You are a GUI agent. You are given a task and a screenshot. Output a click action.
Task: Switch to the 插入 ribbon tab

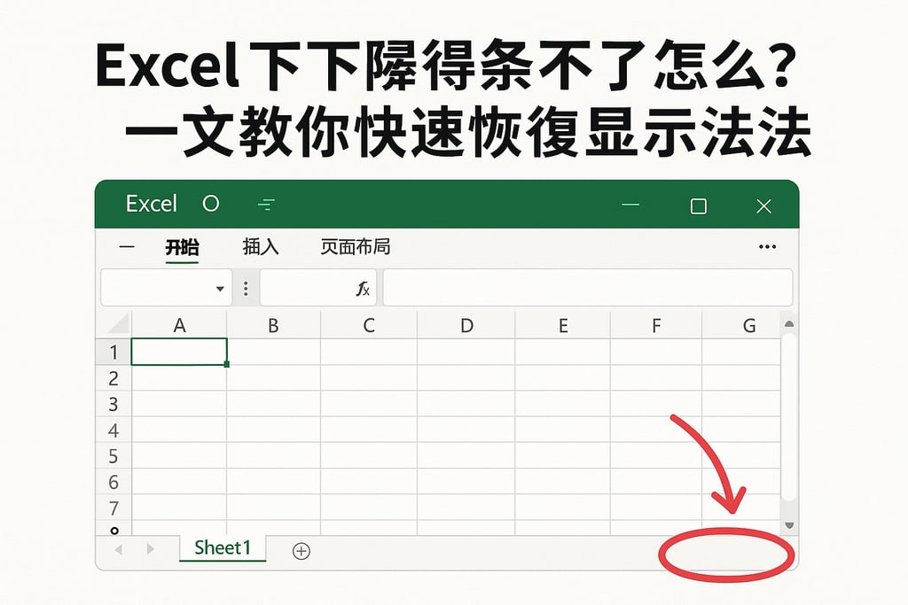pyautogui.click(x=258, y=246)
